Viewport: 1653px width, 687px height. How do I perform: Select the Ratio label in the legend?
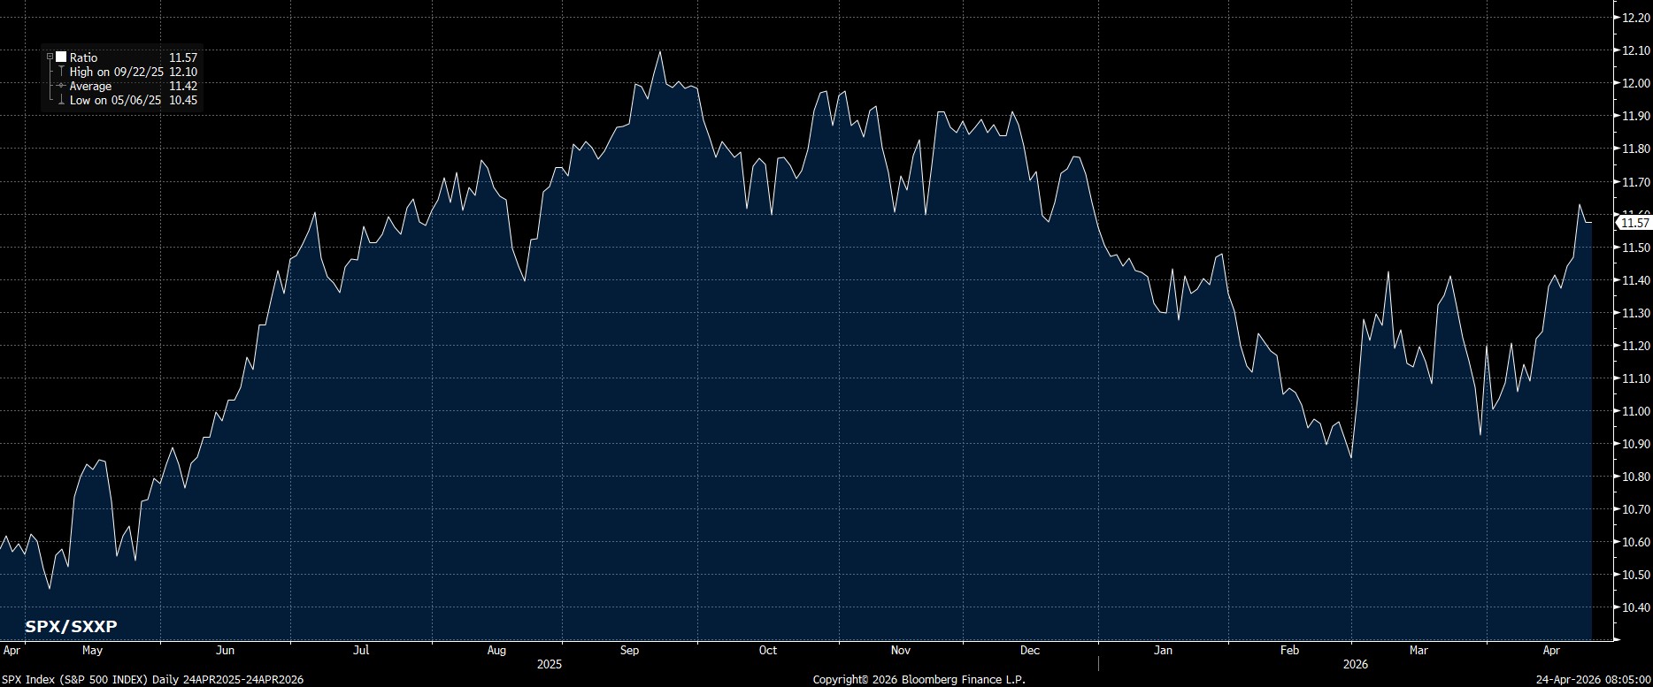[84, 57]
